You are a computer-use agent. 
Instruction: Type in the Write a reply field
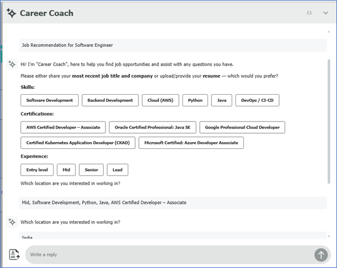pyautogui.click(x=167, y=255)
